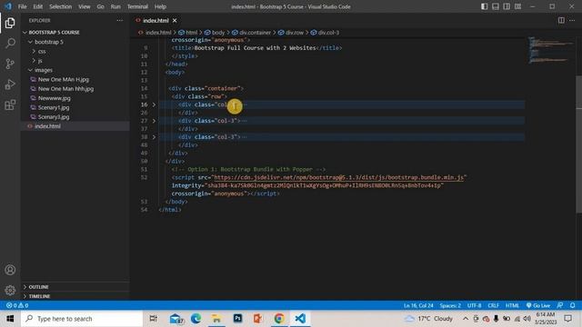Open the Run and Debug view

[10, 84]
